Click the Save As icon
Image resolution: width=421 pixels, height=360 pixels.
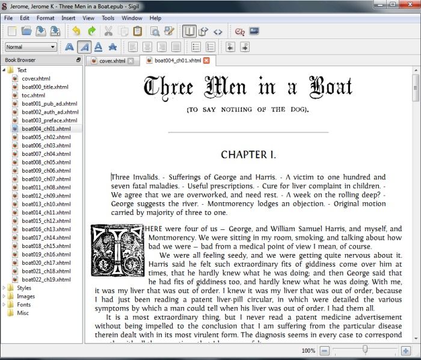click(x=55, y=31)
